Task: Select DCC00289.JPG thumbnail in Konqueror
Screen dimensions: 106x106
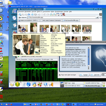Action: (x=44, y=28)
